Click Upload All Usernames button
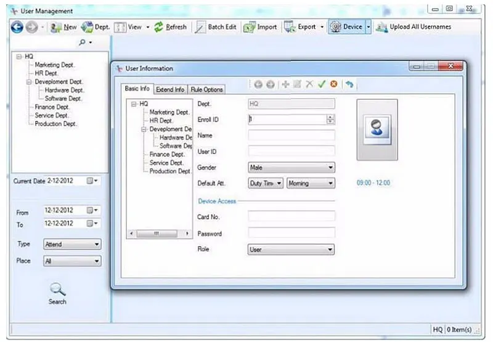The height and width of the screenshot is (342, 493). (x=414, y=27)
